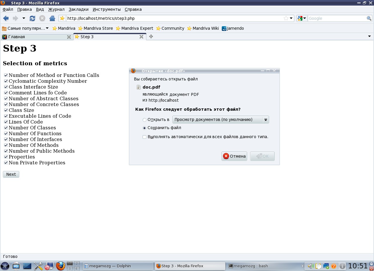
Task: Open the notifications info tray icon
Action: (342, 266)
